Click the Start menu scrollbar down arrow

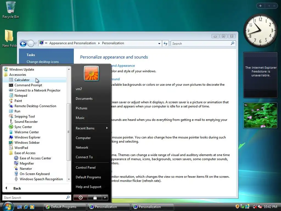click(x=69, y=179)
